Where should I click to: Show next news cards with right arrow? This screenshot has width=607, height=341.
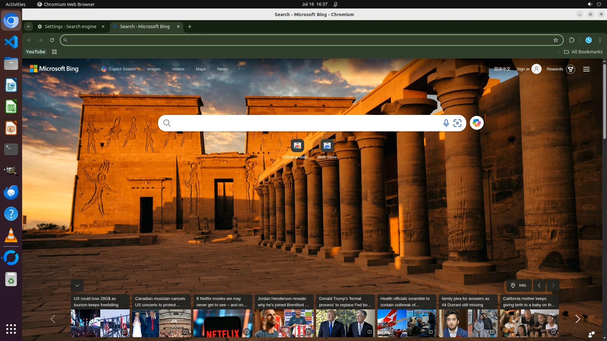coord(577,319)
